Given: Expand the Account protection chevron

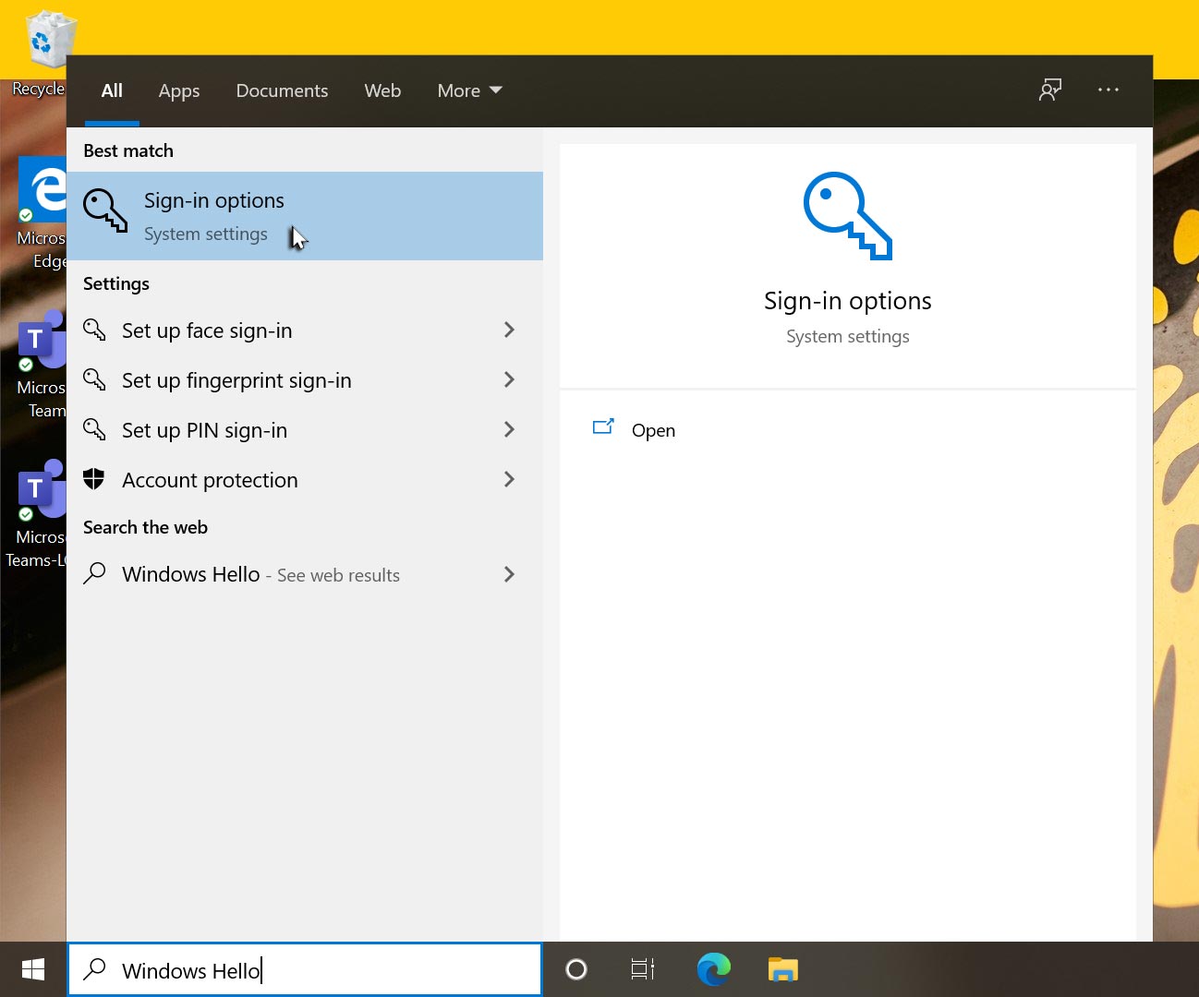Looking at the screenshot, I should [x=509, y=479].
